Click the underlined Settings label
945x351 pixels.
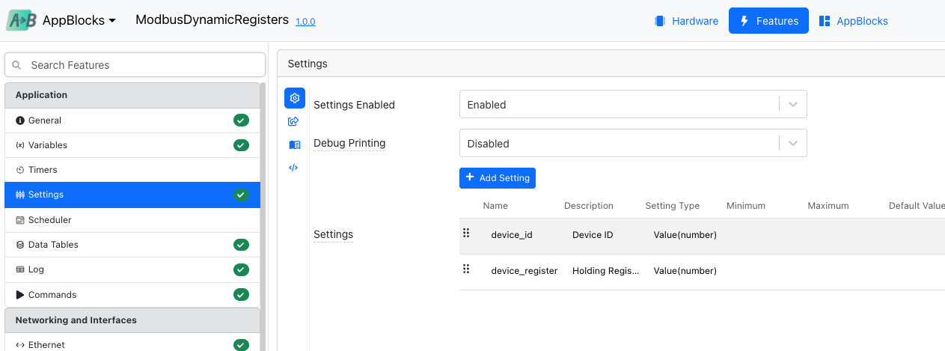(x=333, y=234)
